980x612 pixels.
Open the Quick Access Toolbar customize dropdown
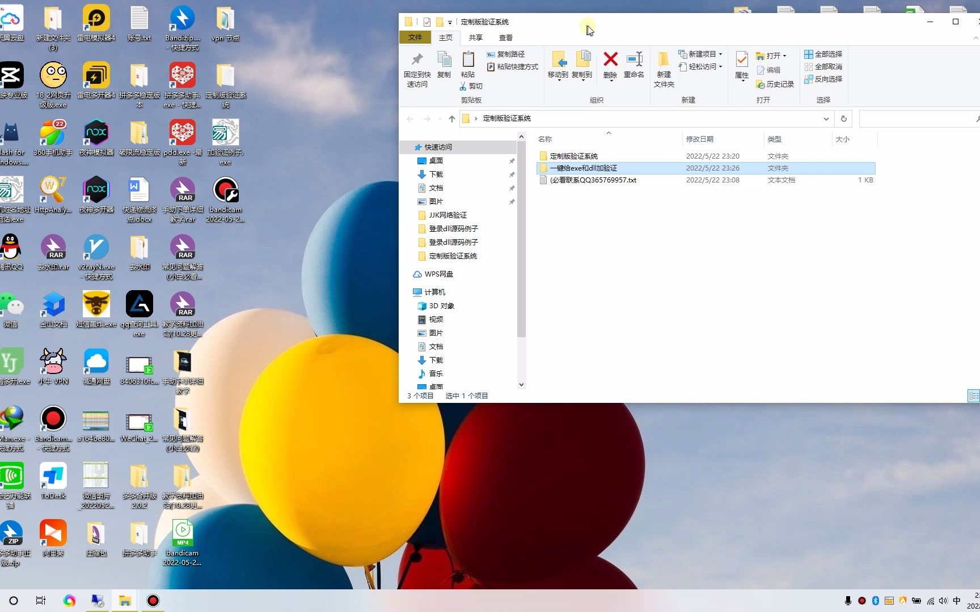click(x=450, y=22)
